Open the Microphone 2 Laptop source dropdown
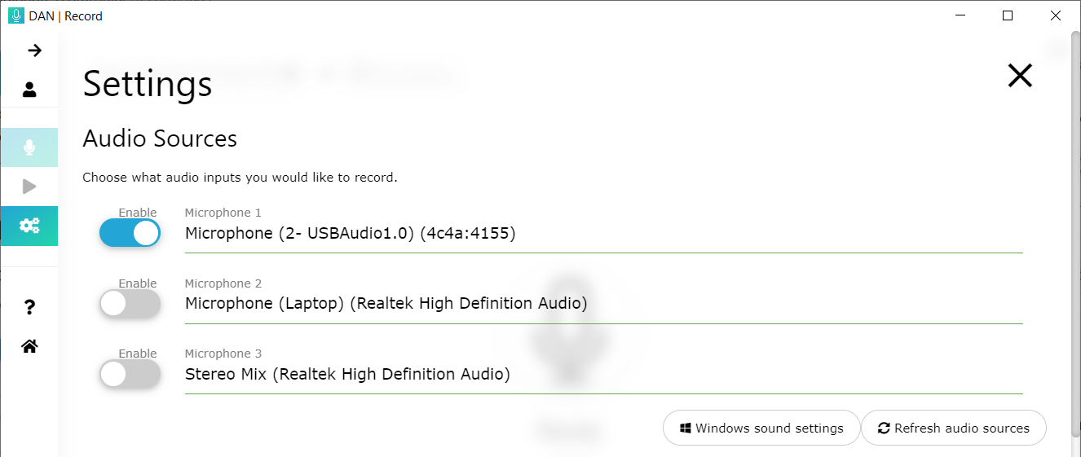The width and height of the screenshot is (1081, 457). [603, 304]
